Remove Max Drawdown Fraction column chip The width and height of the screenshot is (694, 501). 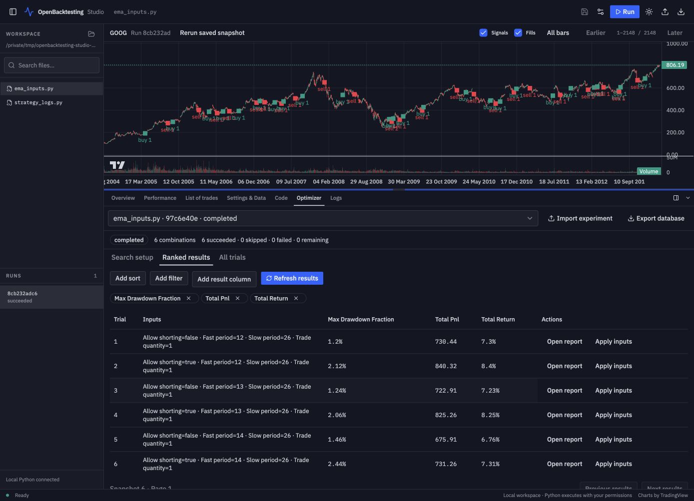(188, 298)
